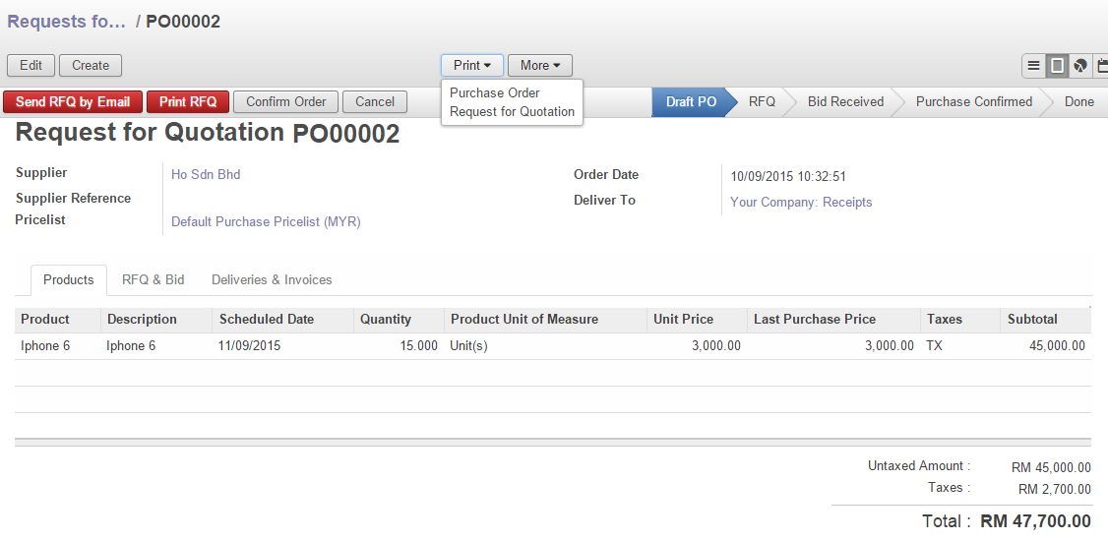Select the form view icon
The height and width of the screenshot is (542, 1108).
pyautogui.click(x=1057, y=66)
